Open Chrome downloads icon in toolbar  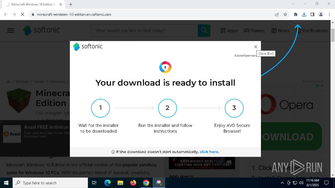[304, 14]
